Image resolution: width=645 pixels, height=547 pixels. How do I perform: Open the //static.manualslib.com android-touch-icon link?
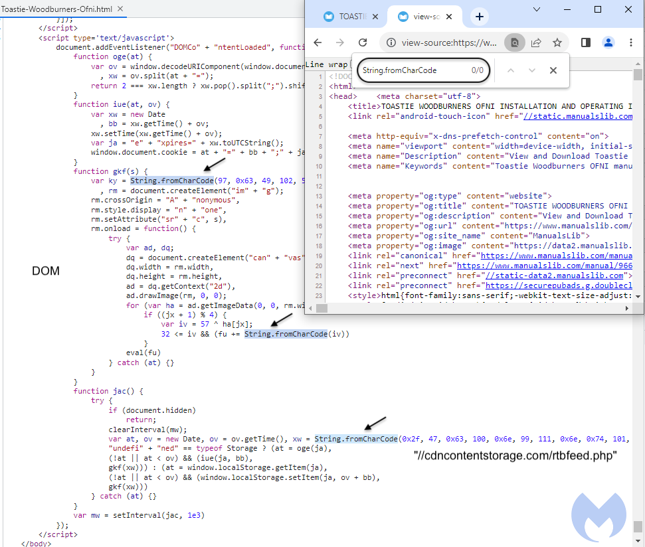click(577, 116)
